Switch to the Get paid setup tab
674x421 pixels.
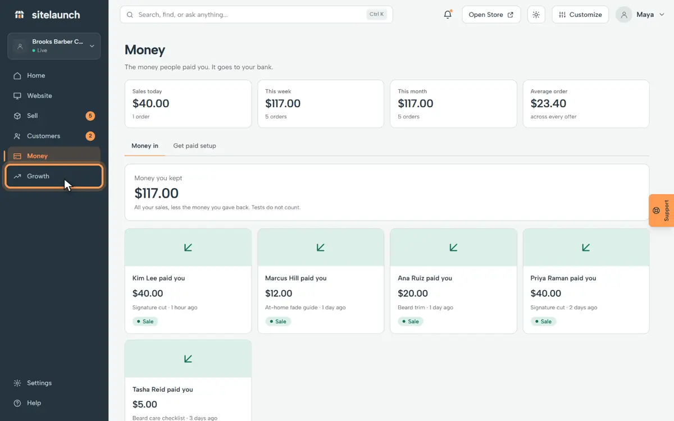tap(194, 146)
